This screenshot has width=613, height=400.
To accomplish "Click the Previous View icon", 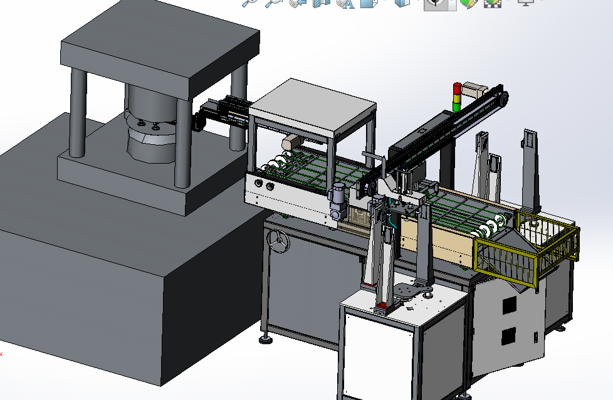I will 298,3.
